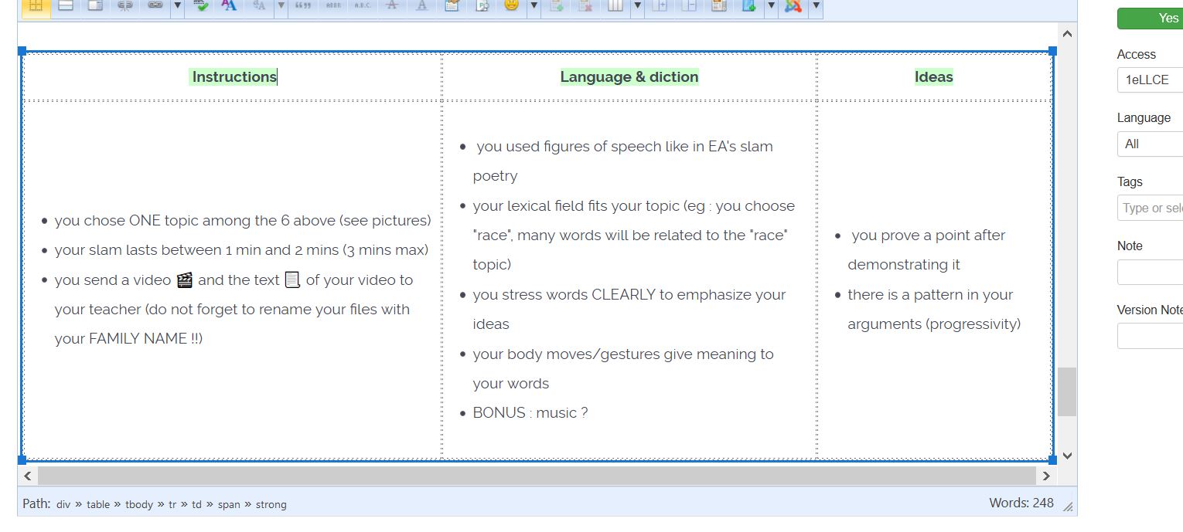Screen dimensions: 1183x532
Task: Click the vertical scrollbar thumb
Action: pyautogui.click(x=1067, y=391)
